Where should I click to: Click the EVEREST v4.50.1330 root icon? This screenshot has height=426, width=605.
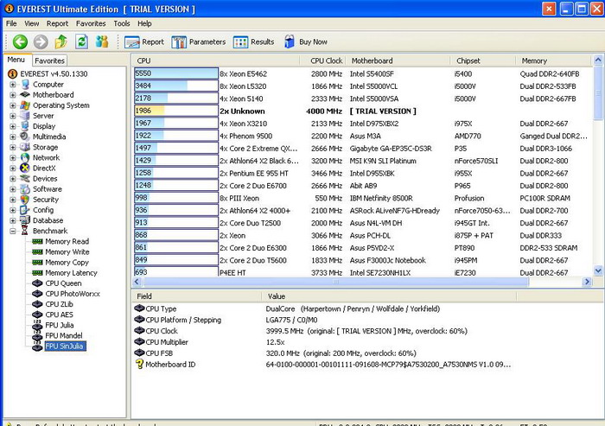pos(13,73)
